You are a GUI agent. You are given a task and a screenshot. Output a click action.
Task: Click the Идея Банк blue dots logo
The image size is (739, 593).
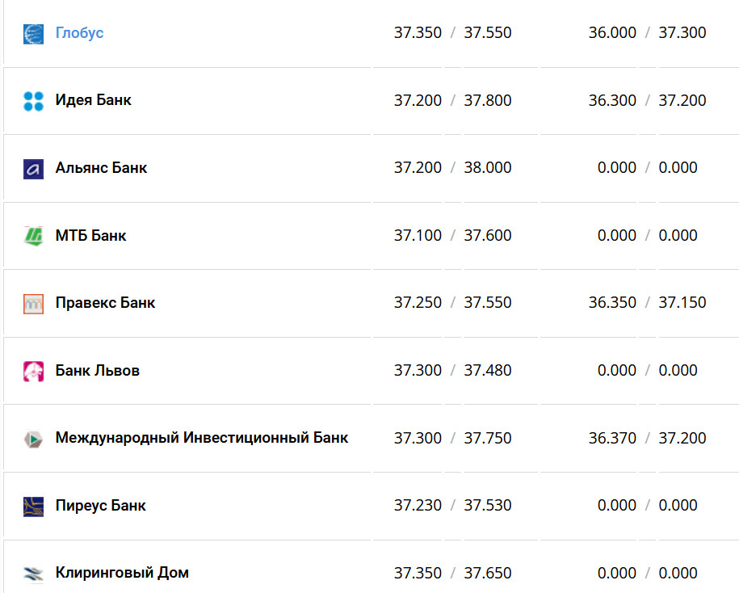click(x=33, y=101)
